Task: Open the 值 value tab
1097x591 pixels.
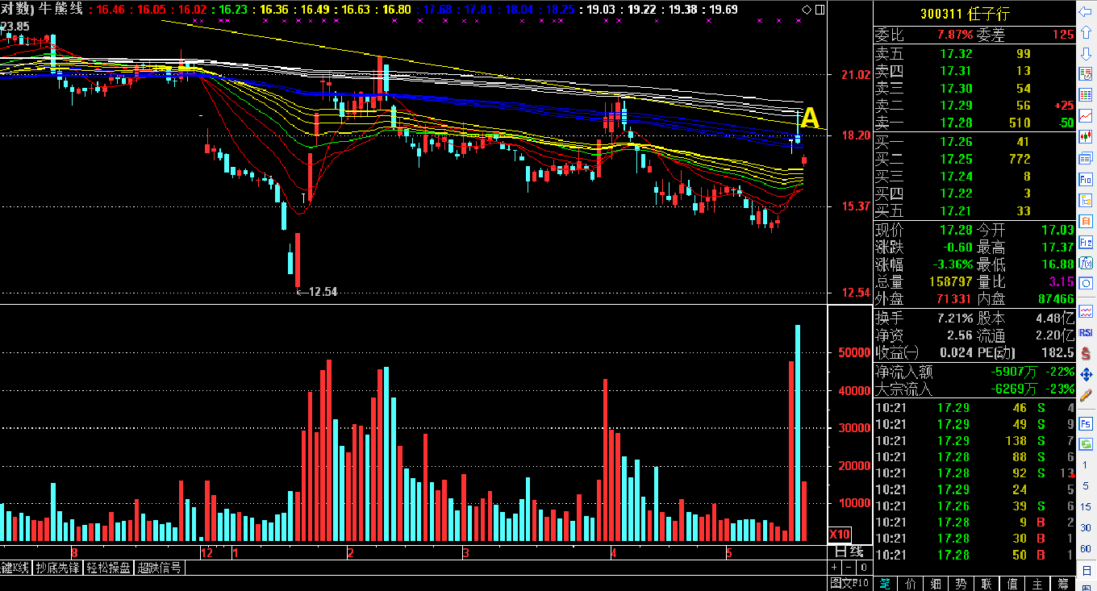Action: 1012,583
